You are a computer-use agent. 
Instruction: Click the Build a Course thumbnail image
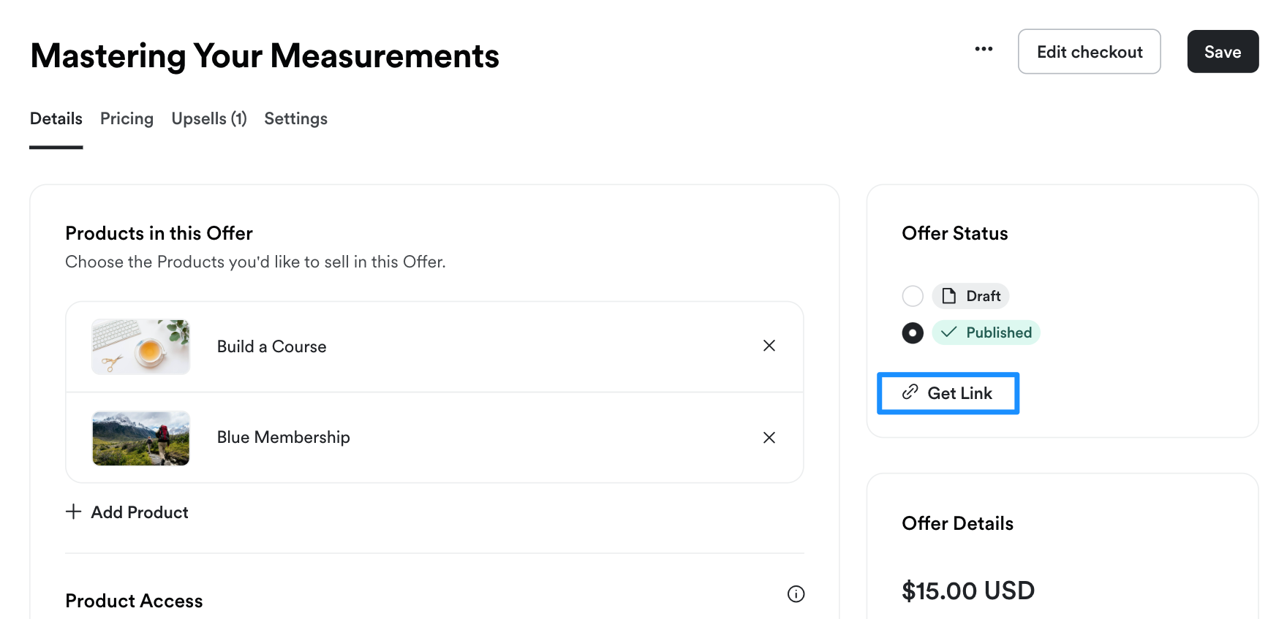[x=141, y=346]
